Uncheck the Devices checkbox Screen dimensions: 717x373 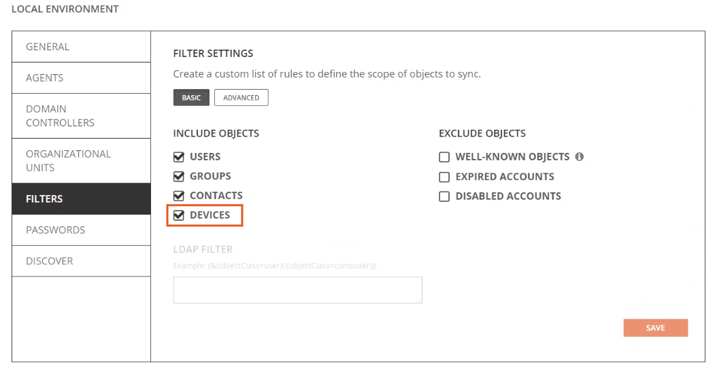click(x=179, y=215)
